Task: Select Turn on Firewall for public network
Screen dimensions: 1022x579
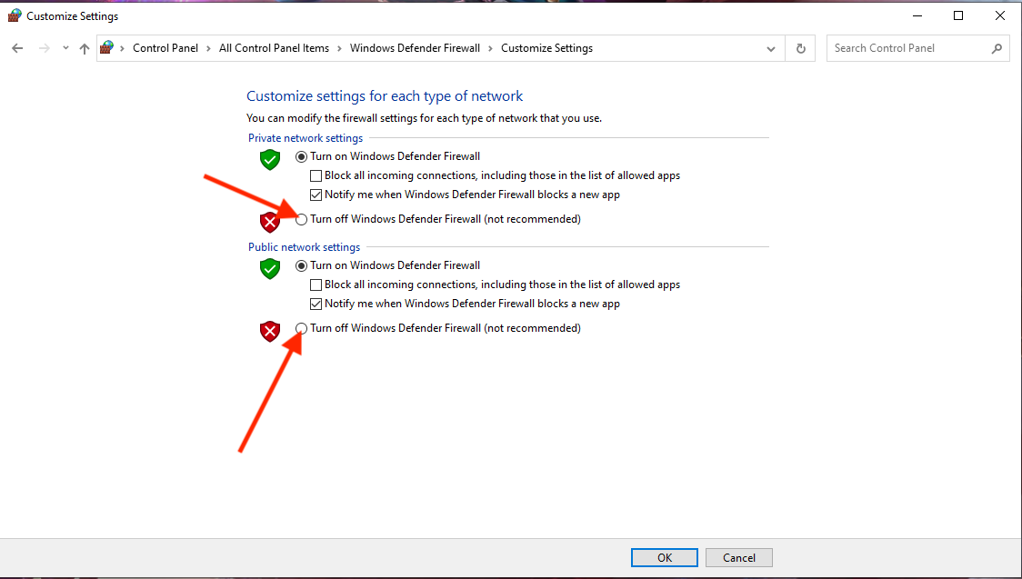Action: click(x=301, y=265)
